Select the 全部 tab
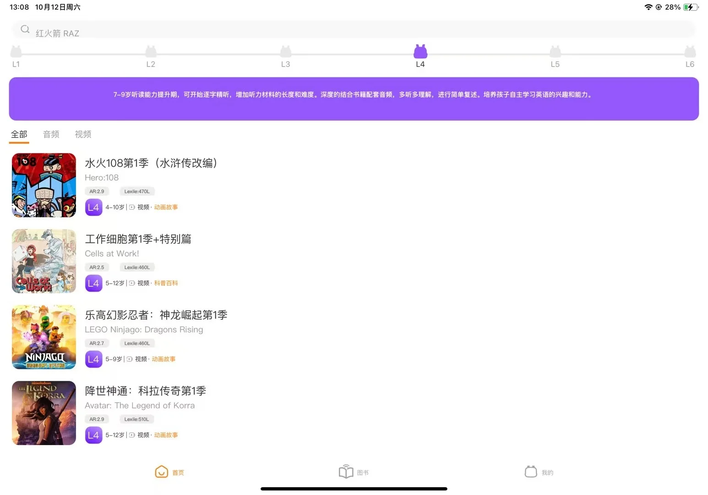 pos(19,134)
